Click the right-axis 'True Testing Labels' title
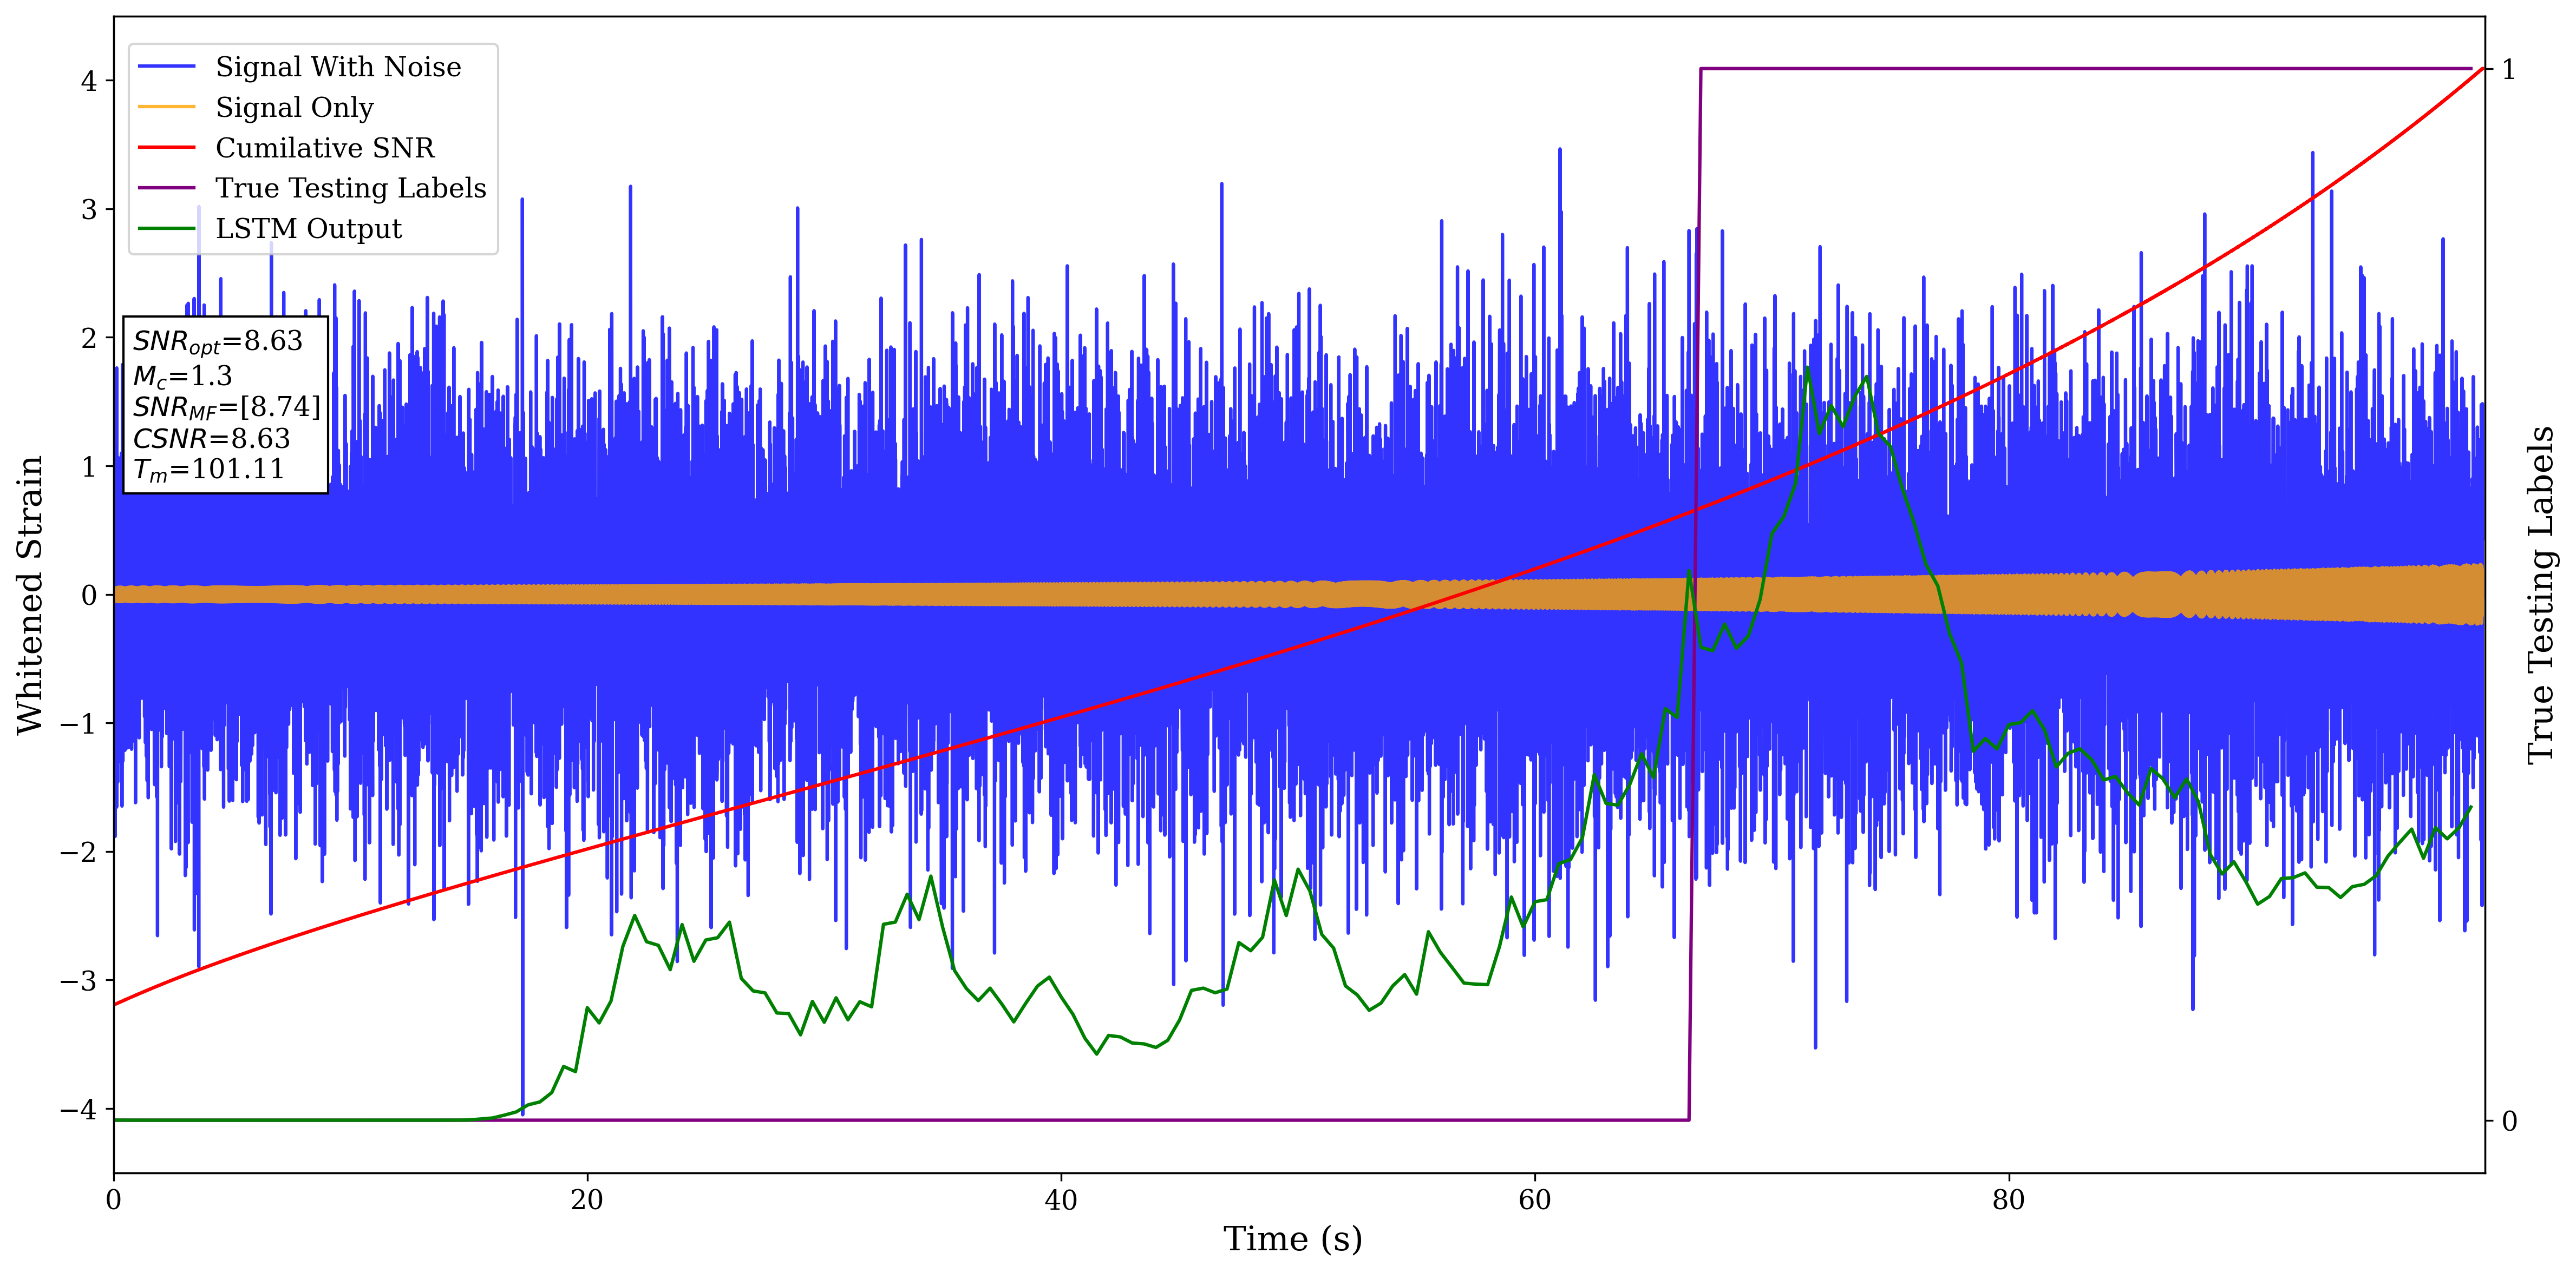Viewport: 2576px width, 1273px height. pos(2541,595)
